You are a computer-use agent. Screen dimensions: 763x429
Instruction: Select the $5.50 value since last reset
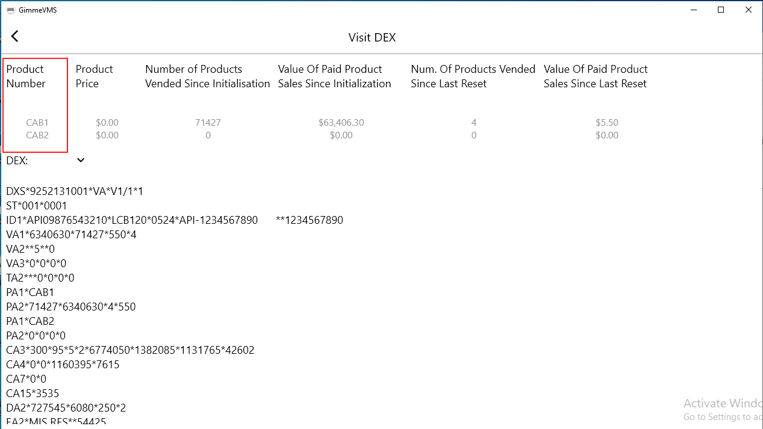click(x=607, y=122)
